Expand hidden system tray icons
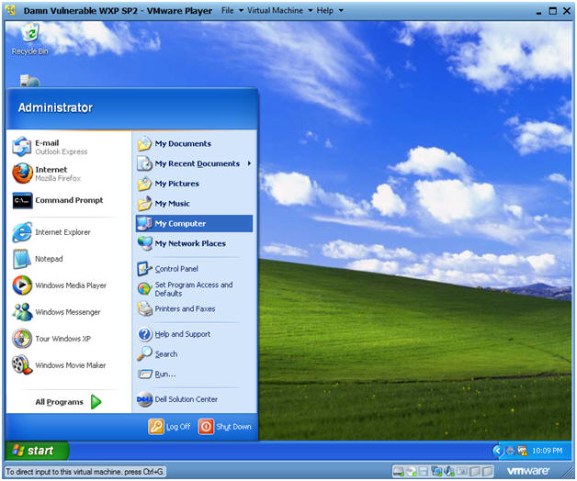This screenshot has height=481, width=577. click(x=498, y=451)
